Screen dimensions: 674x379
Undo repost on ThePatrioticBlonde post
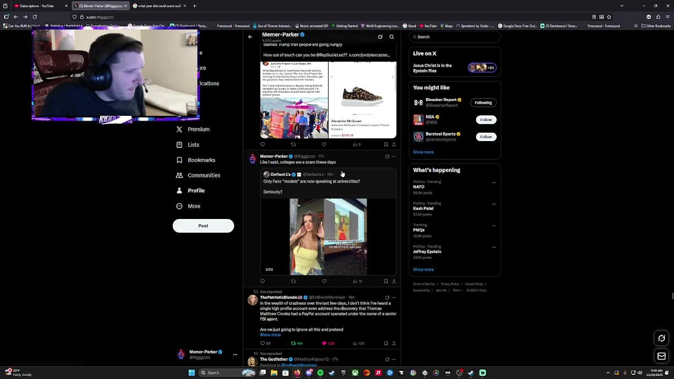(x=296, y=343)
